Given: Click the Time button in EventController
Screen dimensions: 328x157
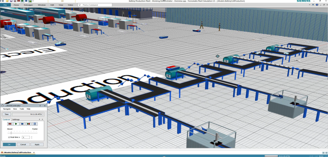Looking at the screenshot, I should click(x=7, y=114).
